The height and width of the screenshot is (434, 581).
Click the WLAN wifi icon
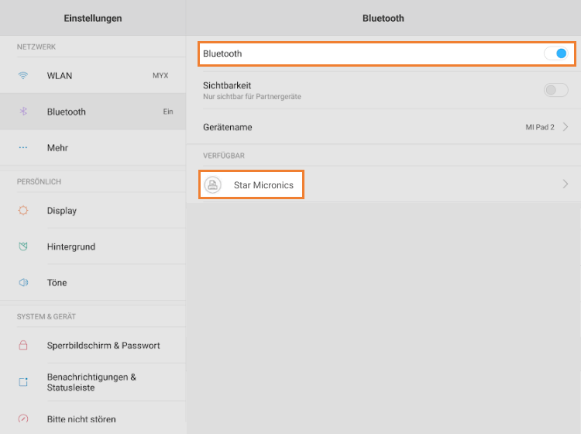pos(23,76)
